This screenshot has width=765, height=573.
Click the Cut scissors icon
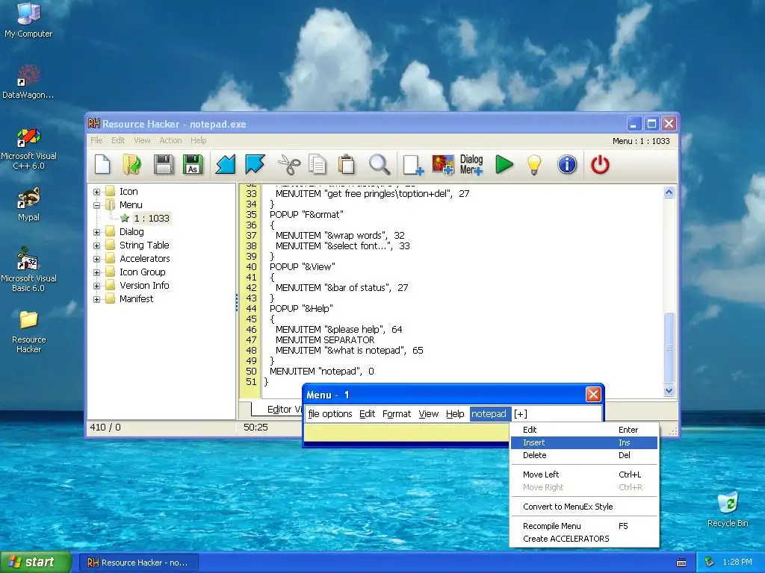tap(289, 164)
